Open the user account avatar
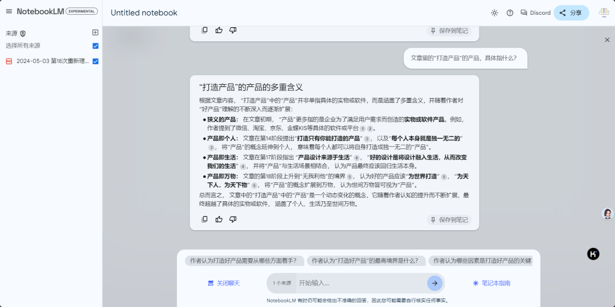The image size is (615, 307). click(x=604, y=13)
